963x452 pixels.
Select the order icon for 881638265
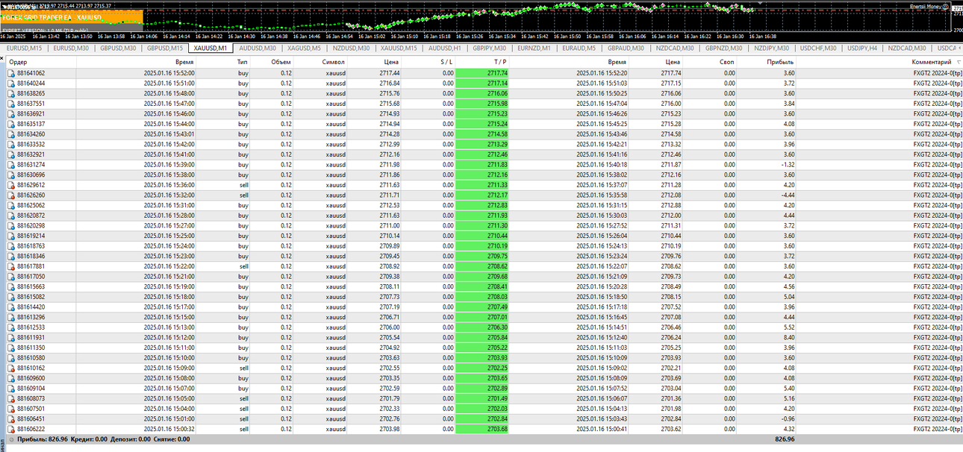click(11, 93)
